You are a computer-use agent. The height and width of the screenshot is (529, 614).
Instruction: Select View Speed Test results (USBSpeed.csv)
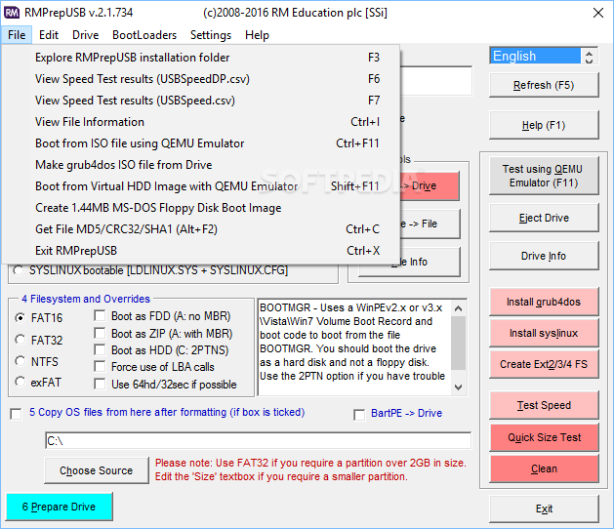point(200,101)
